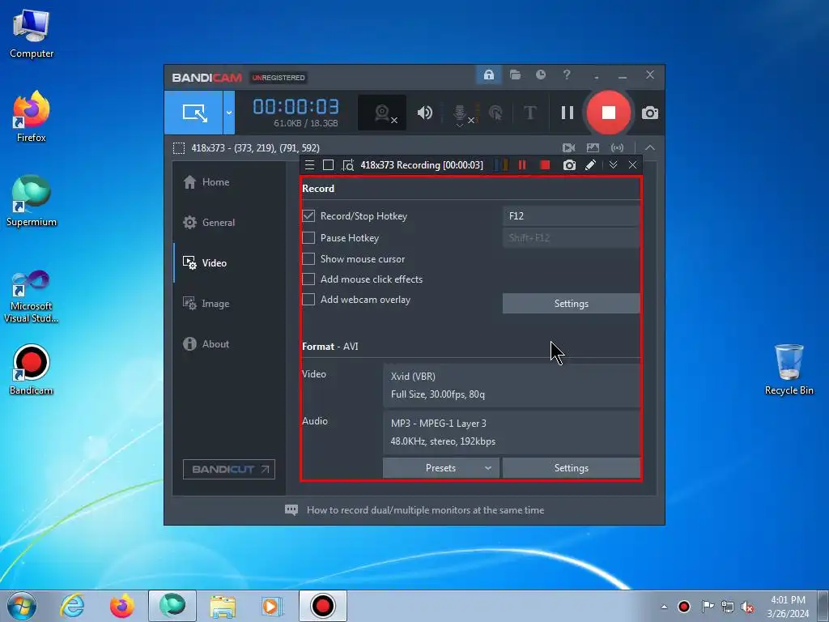Viewport: 829px width, 622px height.
Task: Open the scheduled recording clock icon
Action: pos(540,75)
